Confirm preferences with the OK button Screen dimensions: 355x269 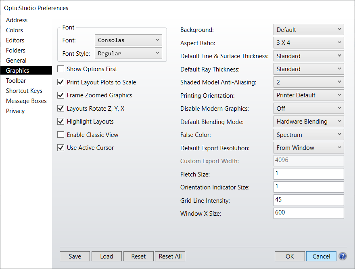click(x=290, y=256)
